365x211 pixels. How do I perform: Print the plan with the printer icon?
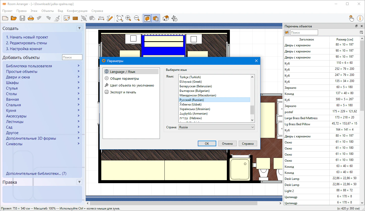31,18
